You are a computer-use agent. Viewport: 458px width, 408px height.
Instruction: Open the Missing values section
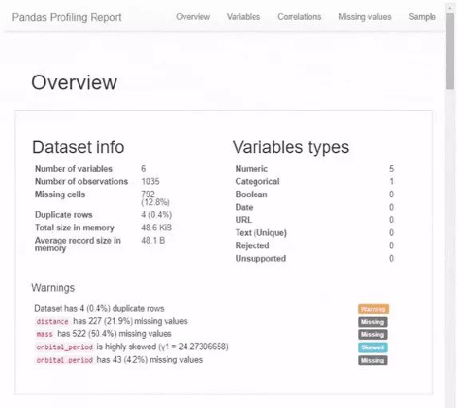point(365,17)
